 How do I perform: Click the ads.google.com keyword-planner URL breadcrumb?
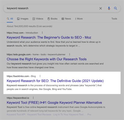[x=36, y=54]
